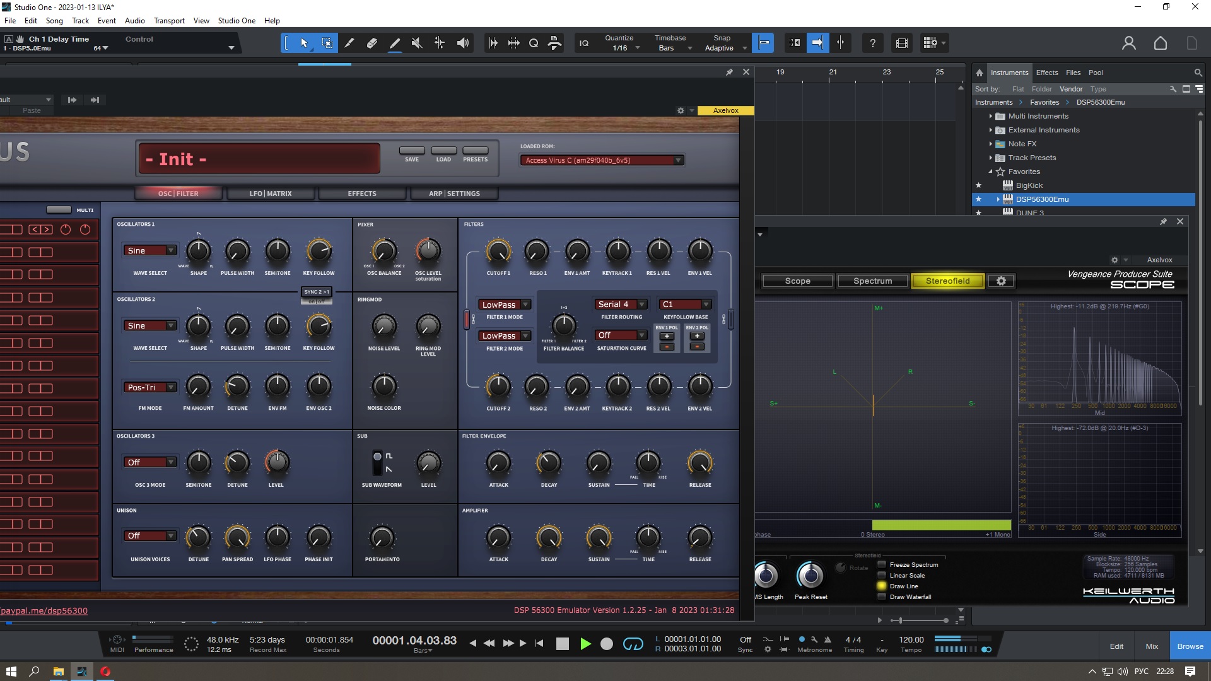
Task: Open the Effects browser tab
Action: (1047, 73)
